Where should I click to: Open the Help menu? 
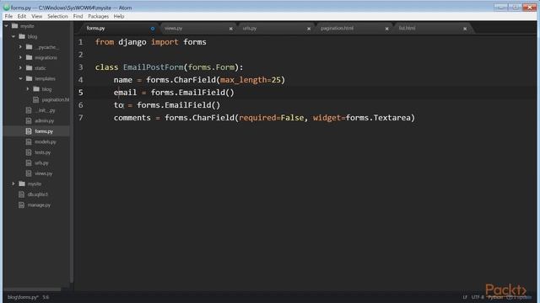[x=119, y=16]
